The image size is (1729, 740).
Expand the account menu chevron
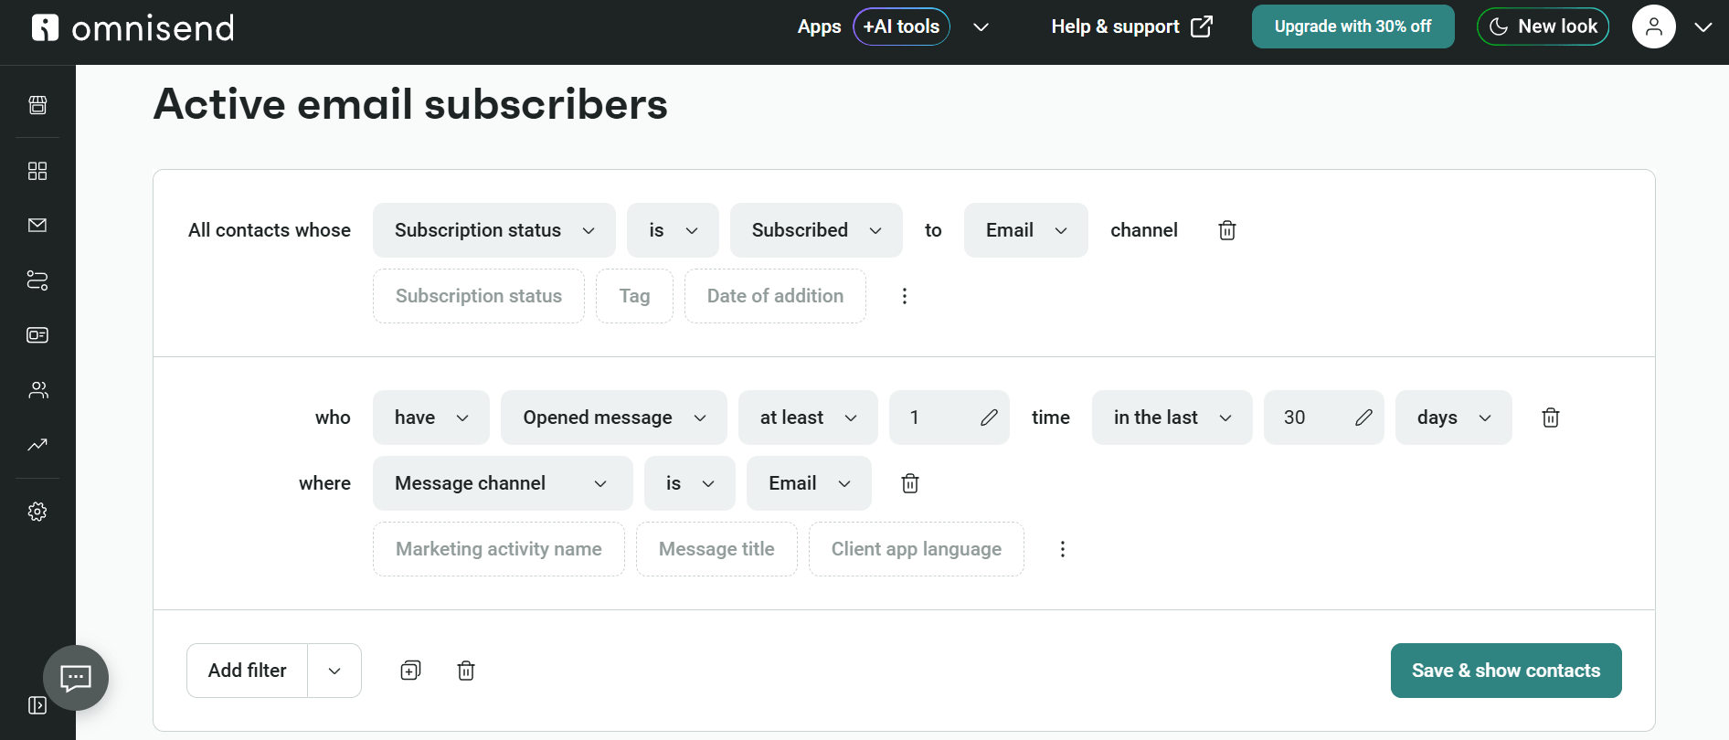[1703, 27]
